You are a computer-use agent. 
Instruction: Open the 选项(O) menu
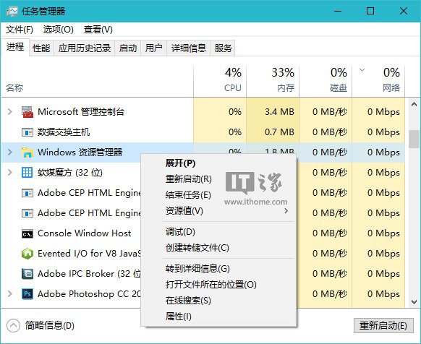(59, 30)
